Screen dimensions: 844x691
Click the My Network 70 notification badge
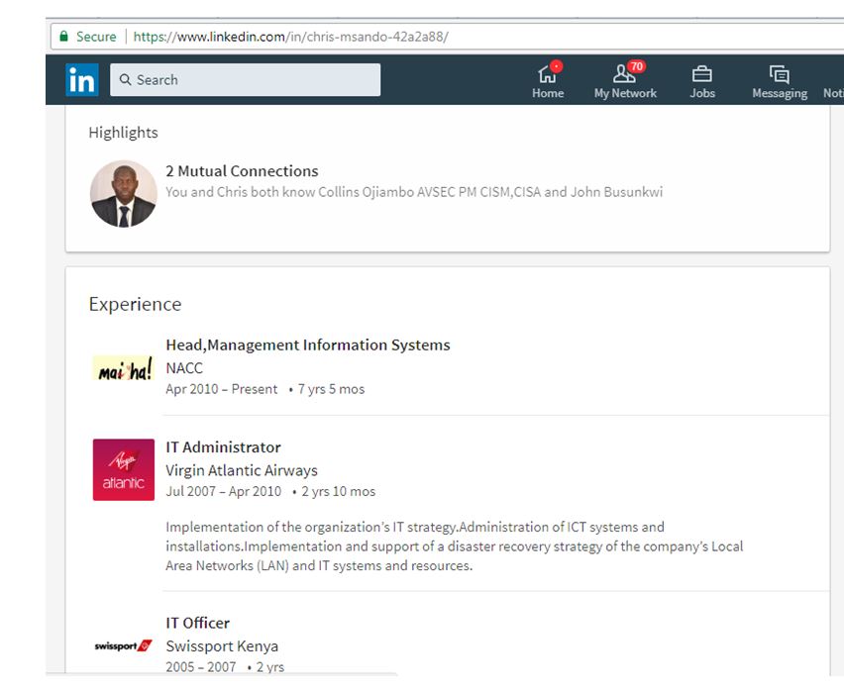636,66
